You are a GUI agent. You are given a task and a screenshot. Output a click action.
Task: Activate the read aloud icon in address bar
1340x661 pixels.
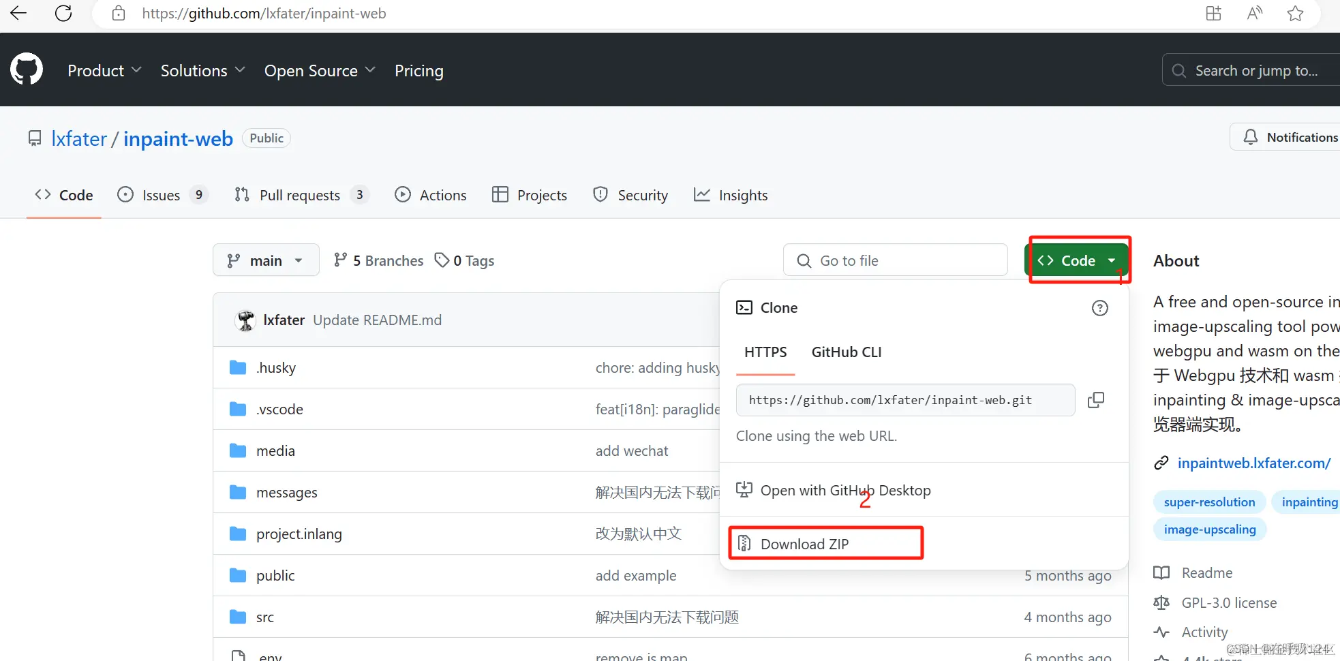point(1254,14)
